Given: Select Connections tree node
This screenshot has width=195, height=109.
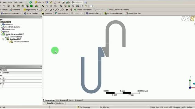Looking at the screenshot, I should click(x=10, y=29).
